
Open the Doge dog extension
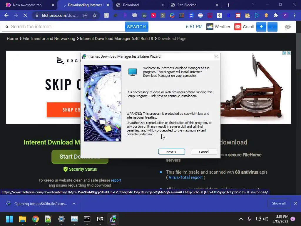(248, 15)
